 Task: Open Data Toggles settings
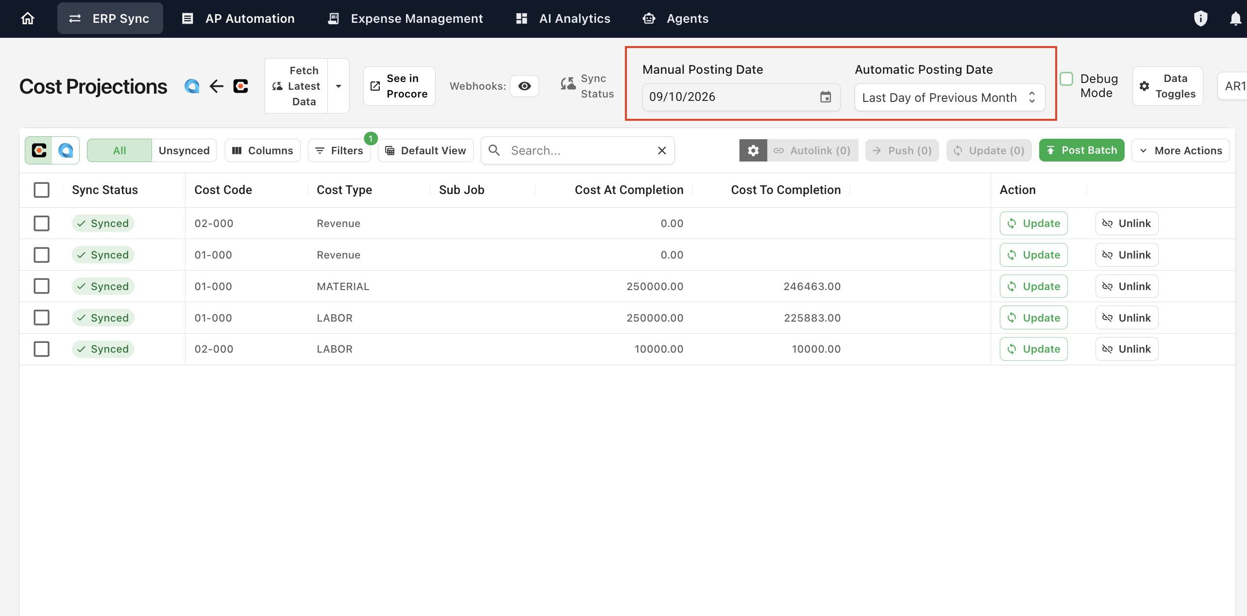[1168, 86]
